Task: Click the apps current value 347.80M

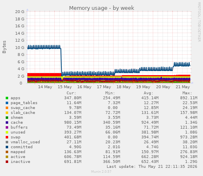Action: pyautogui.click(x=73, y=98)
